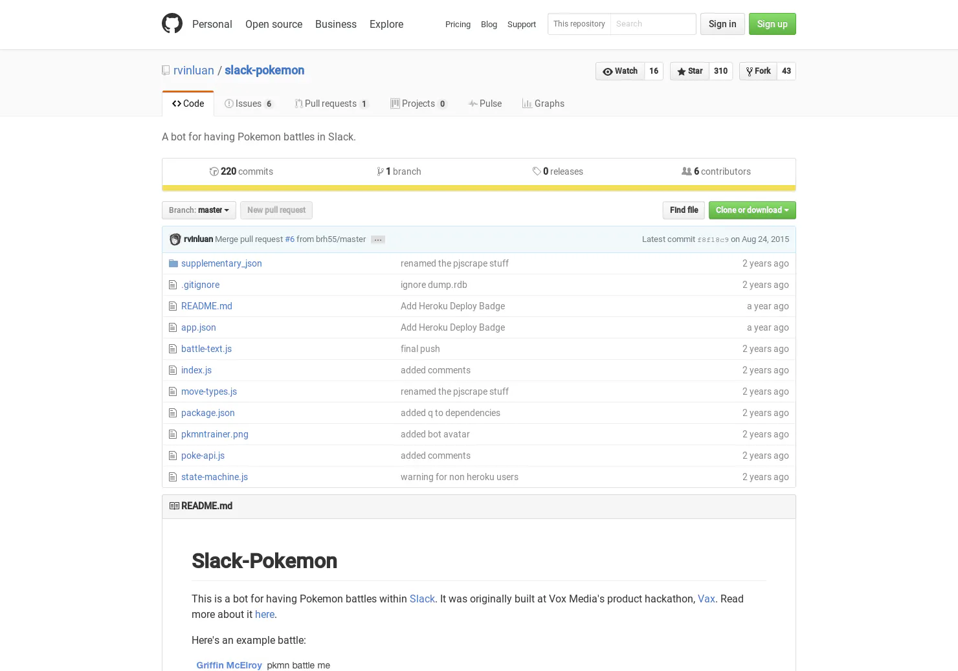Open the Pull requests tab
958x671 pixels.
(x=331, y=104)
